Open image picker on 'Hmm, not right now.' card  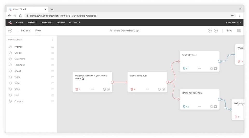click(216, 107)
